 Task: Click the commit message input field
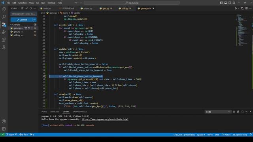pos(24,14)
